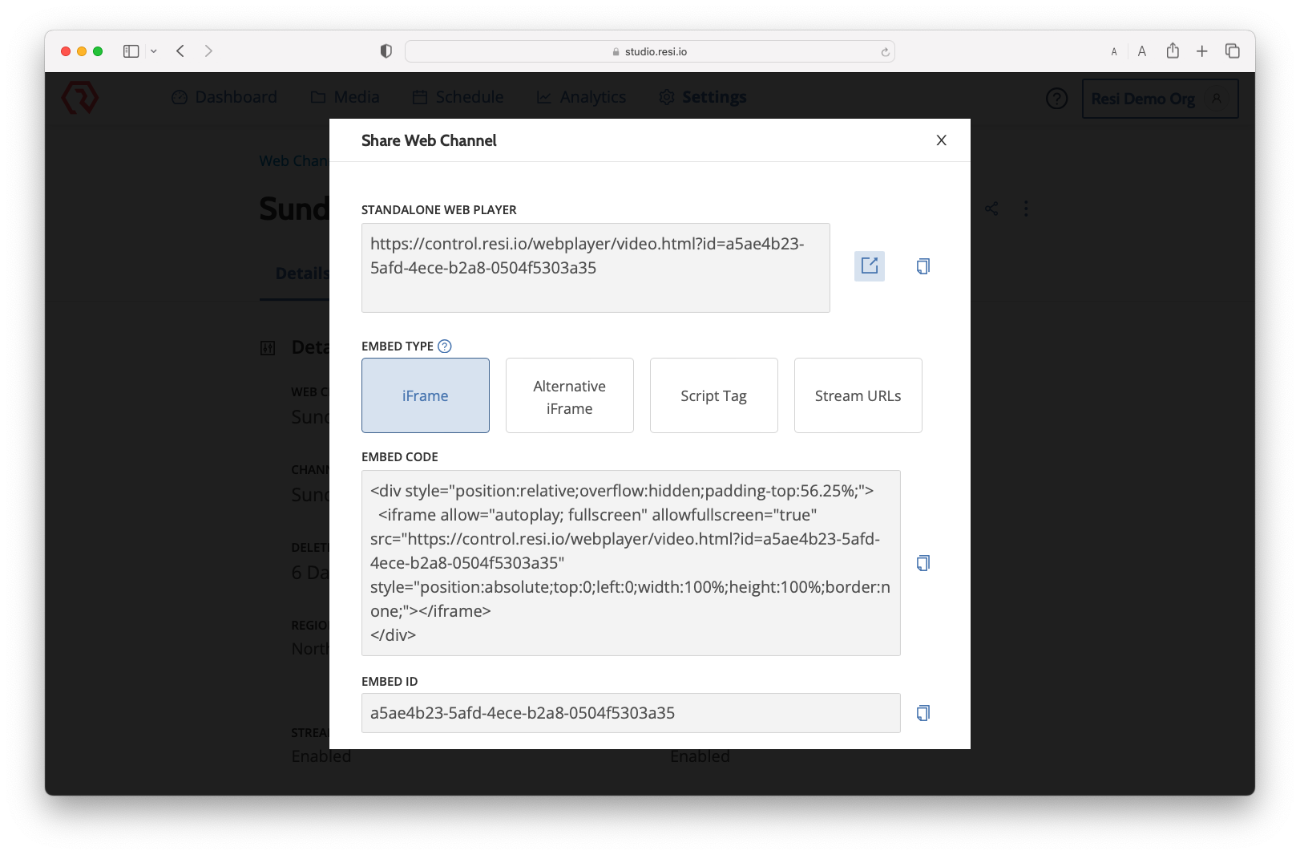Select the Stream URLs embed type
Image resolution: width=1300 pixels, height=855 pixels.
pos(858,395)
